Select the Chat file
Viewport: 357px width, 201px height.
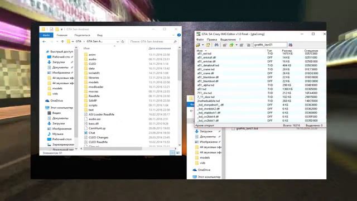coord(91,133)
